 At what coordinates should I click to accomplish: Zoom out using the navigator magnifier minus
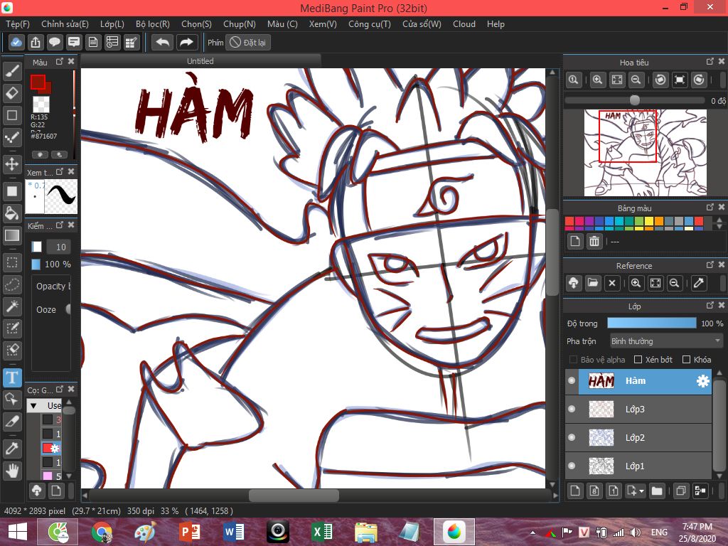coord(636,80)
